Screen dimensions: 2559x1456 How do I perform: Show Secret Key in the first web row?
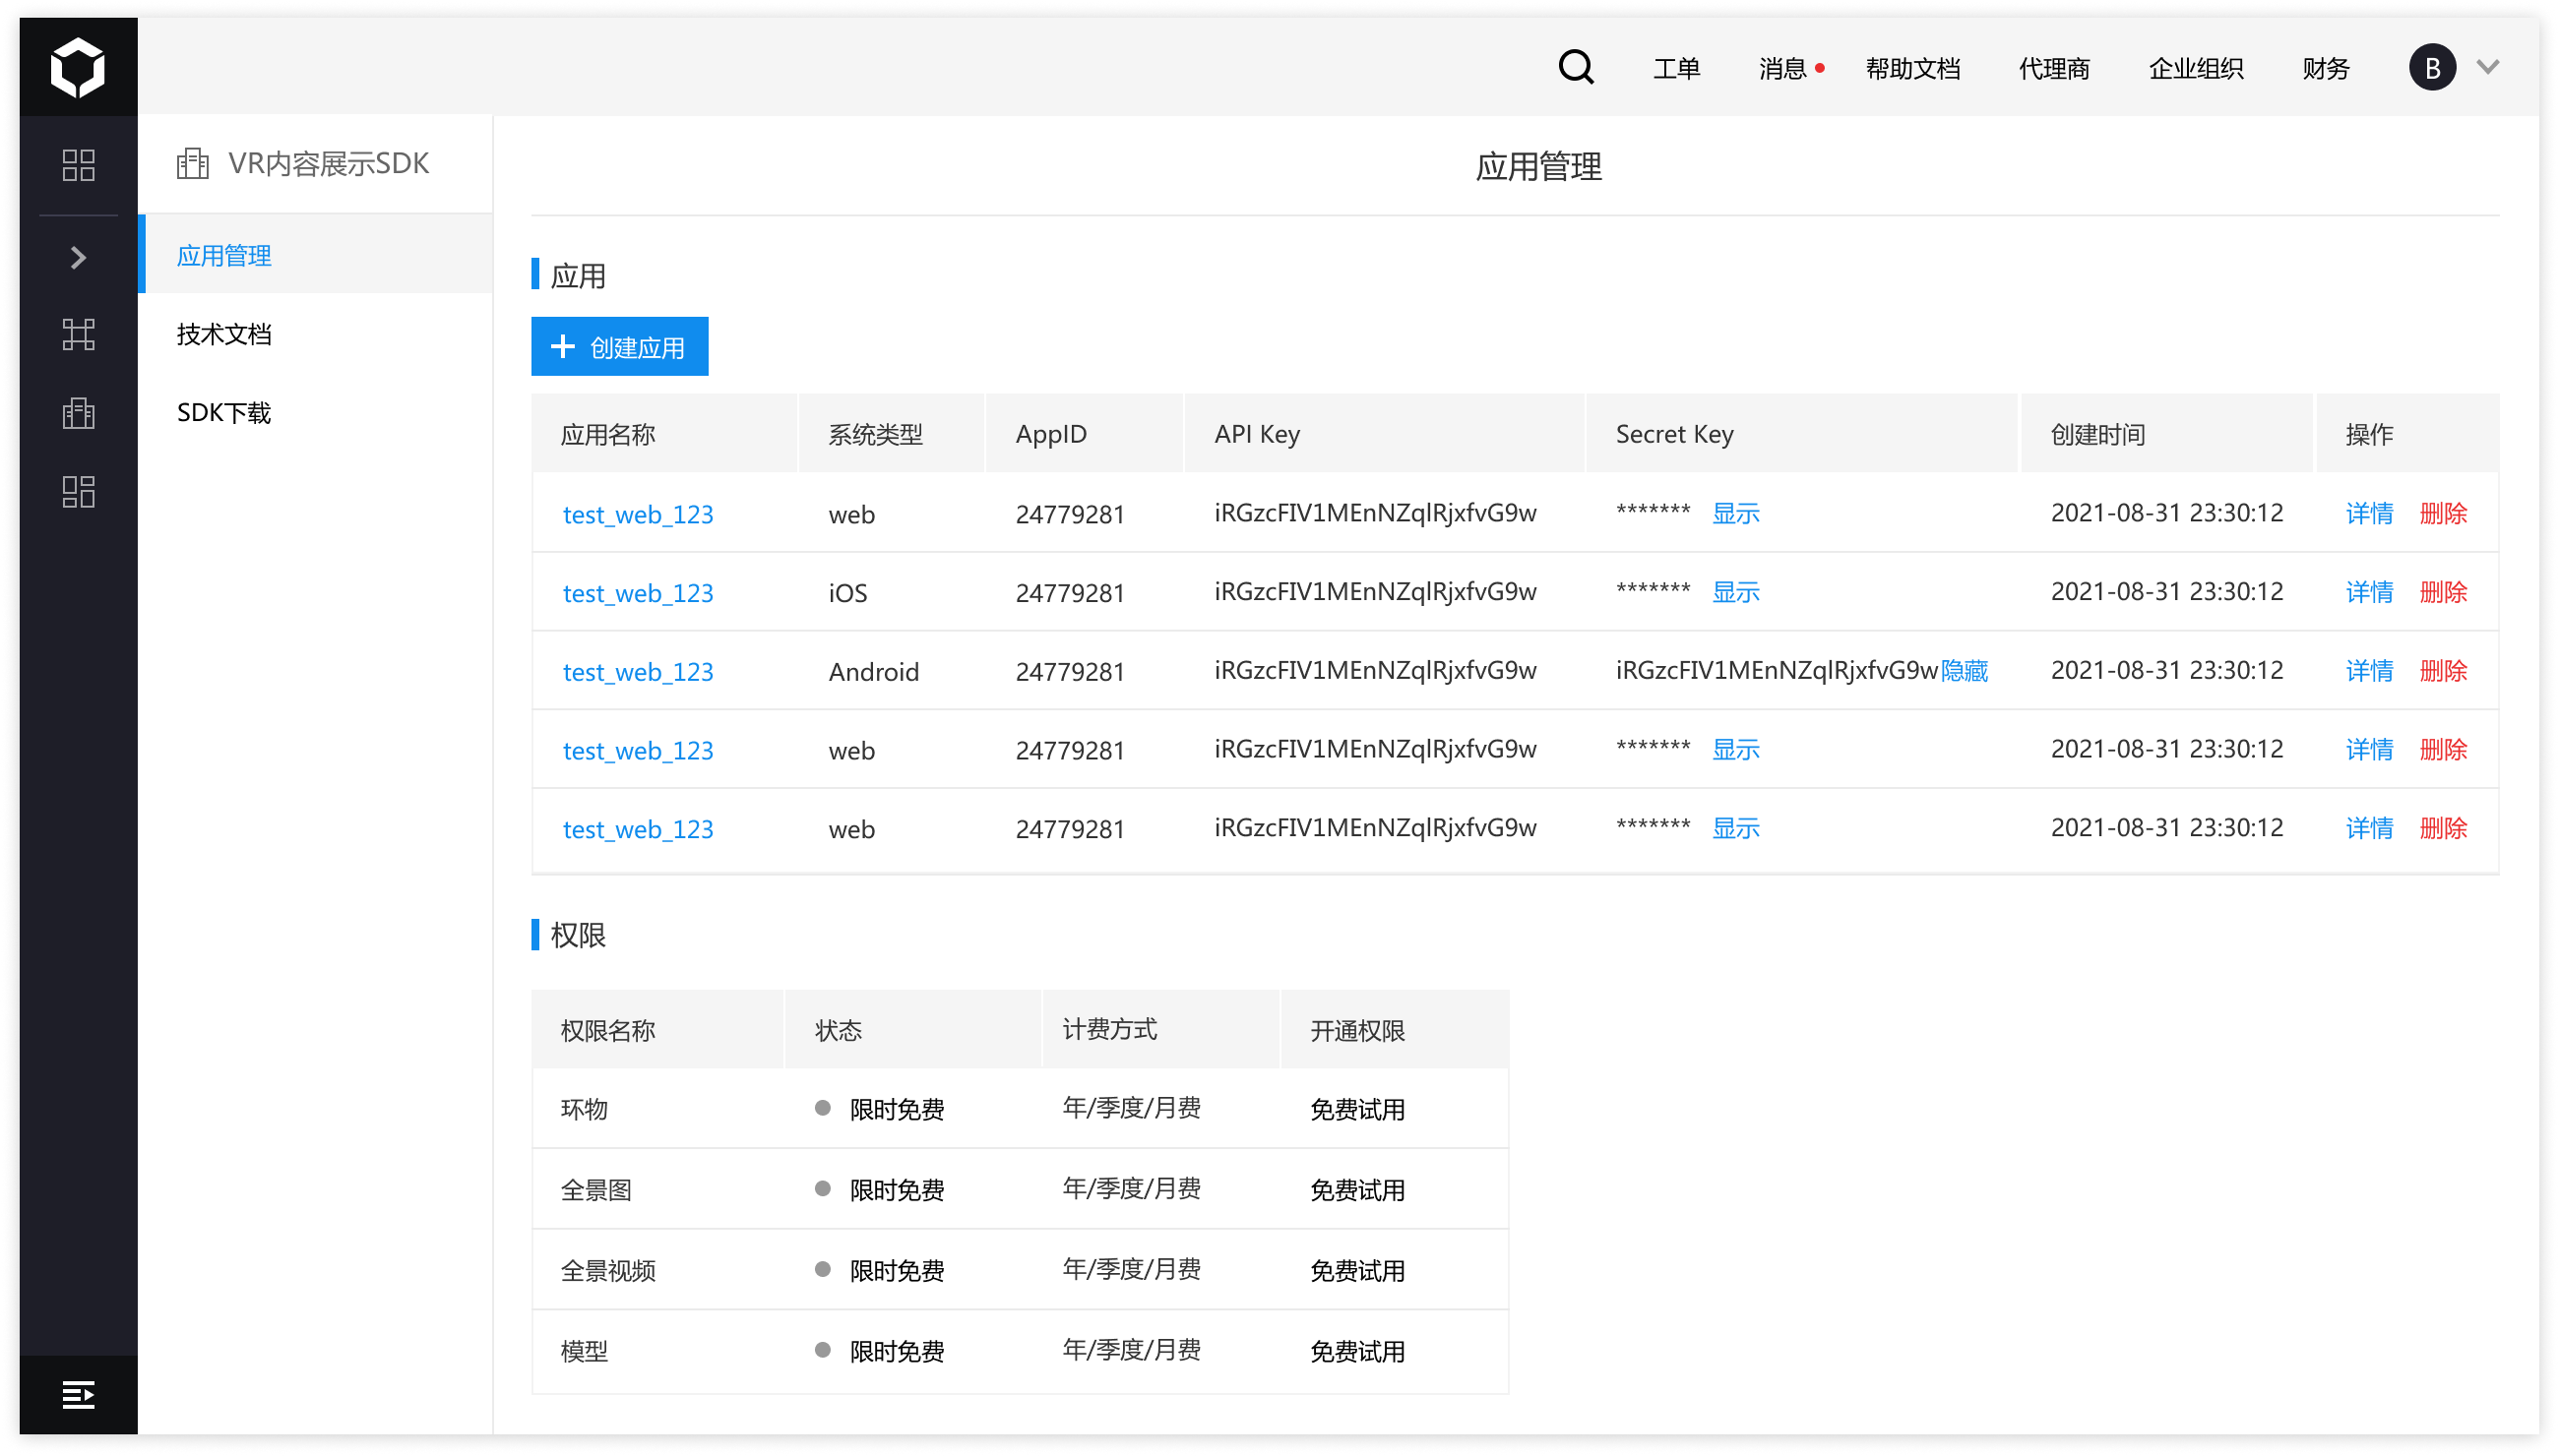click(x=1735, y=514)
